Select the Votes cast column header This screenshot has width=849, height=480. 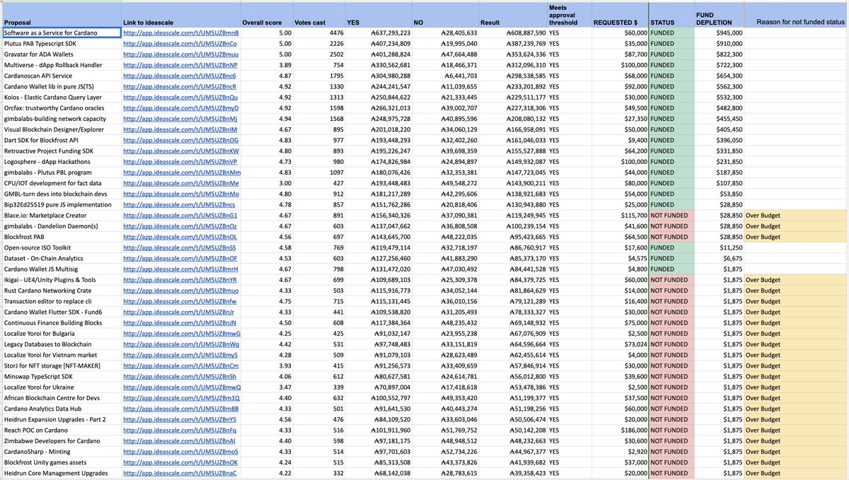(x=319, y=15)
